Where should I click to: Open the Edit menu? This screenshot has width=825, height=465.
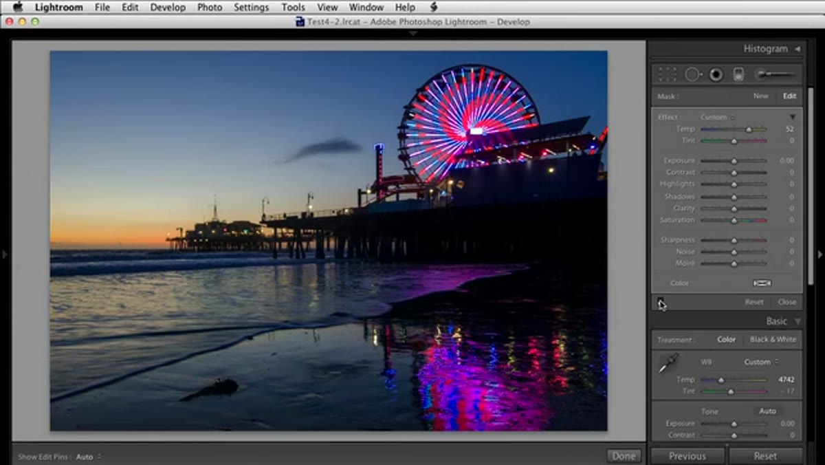[x=130, y=7]
